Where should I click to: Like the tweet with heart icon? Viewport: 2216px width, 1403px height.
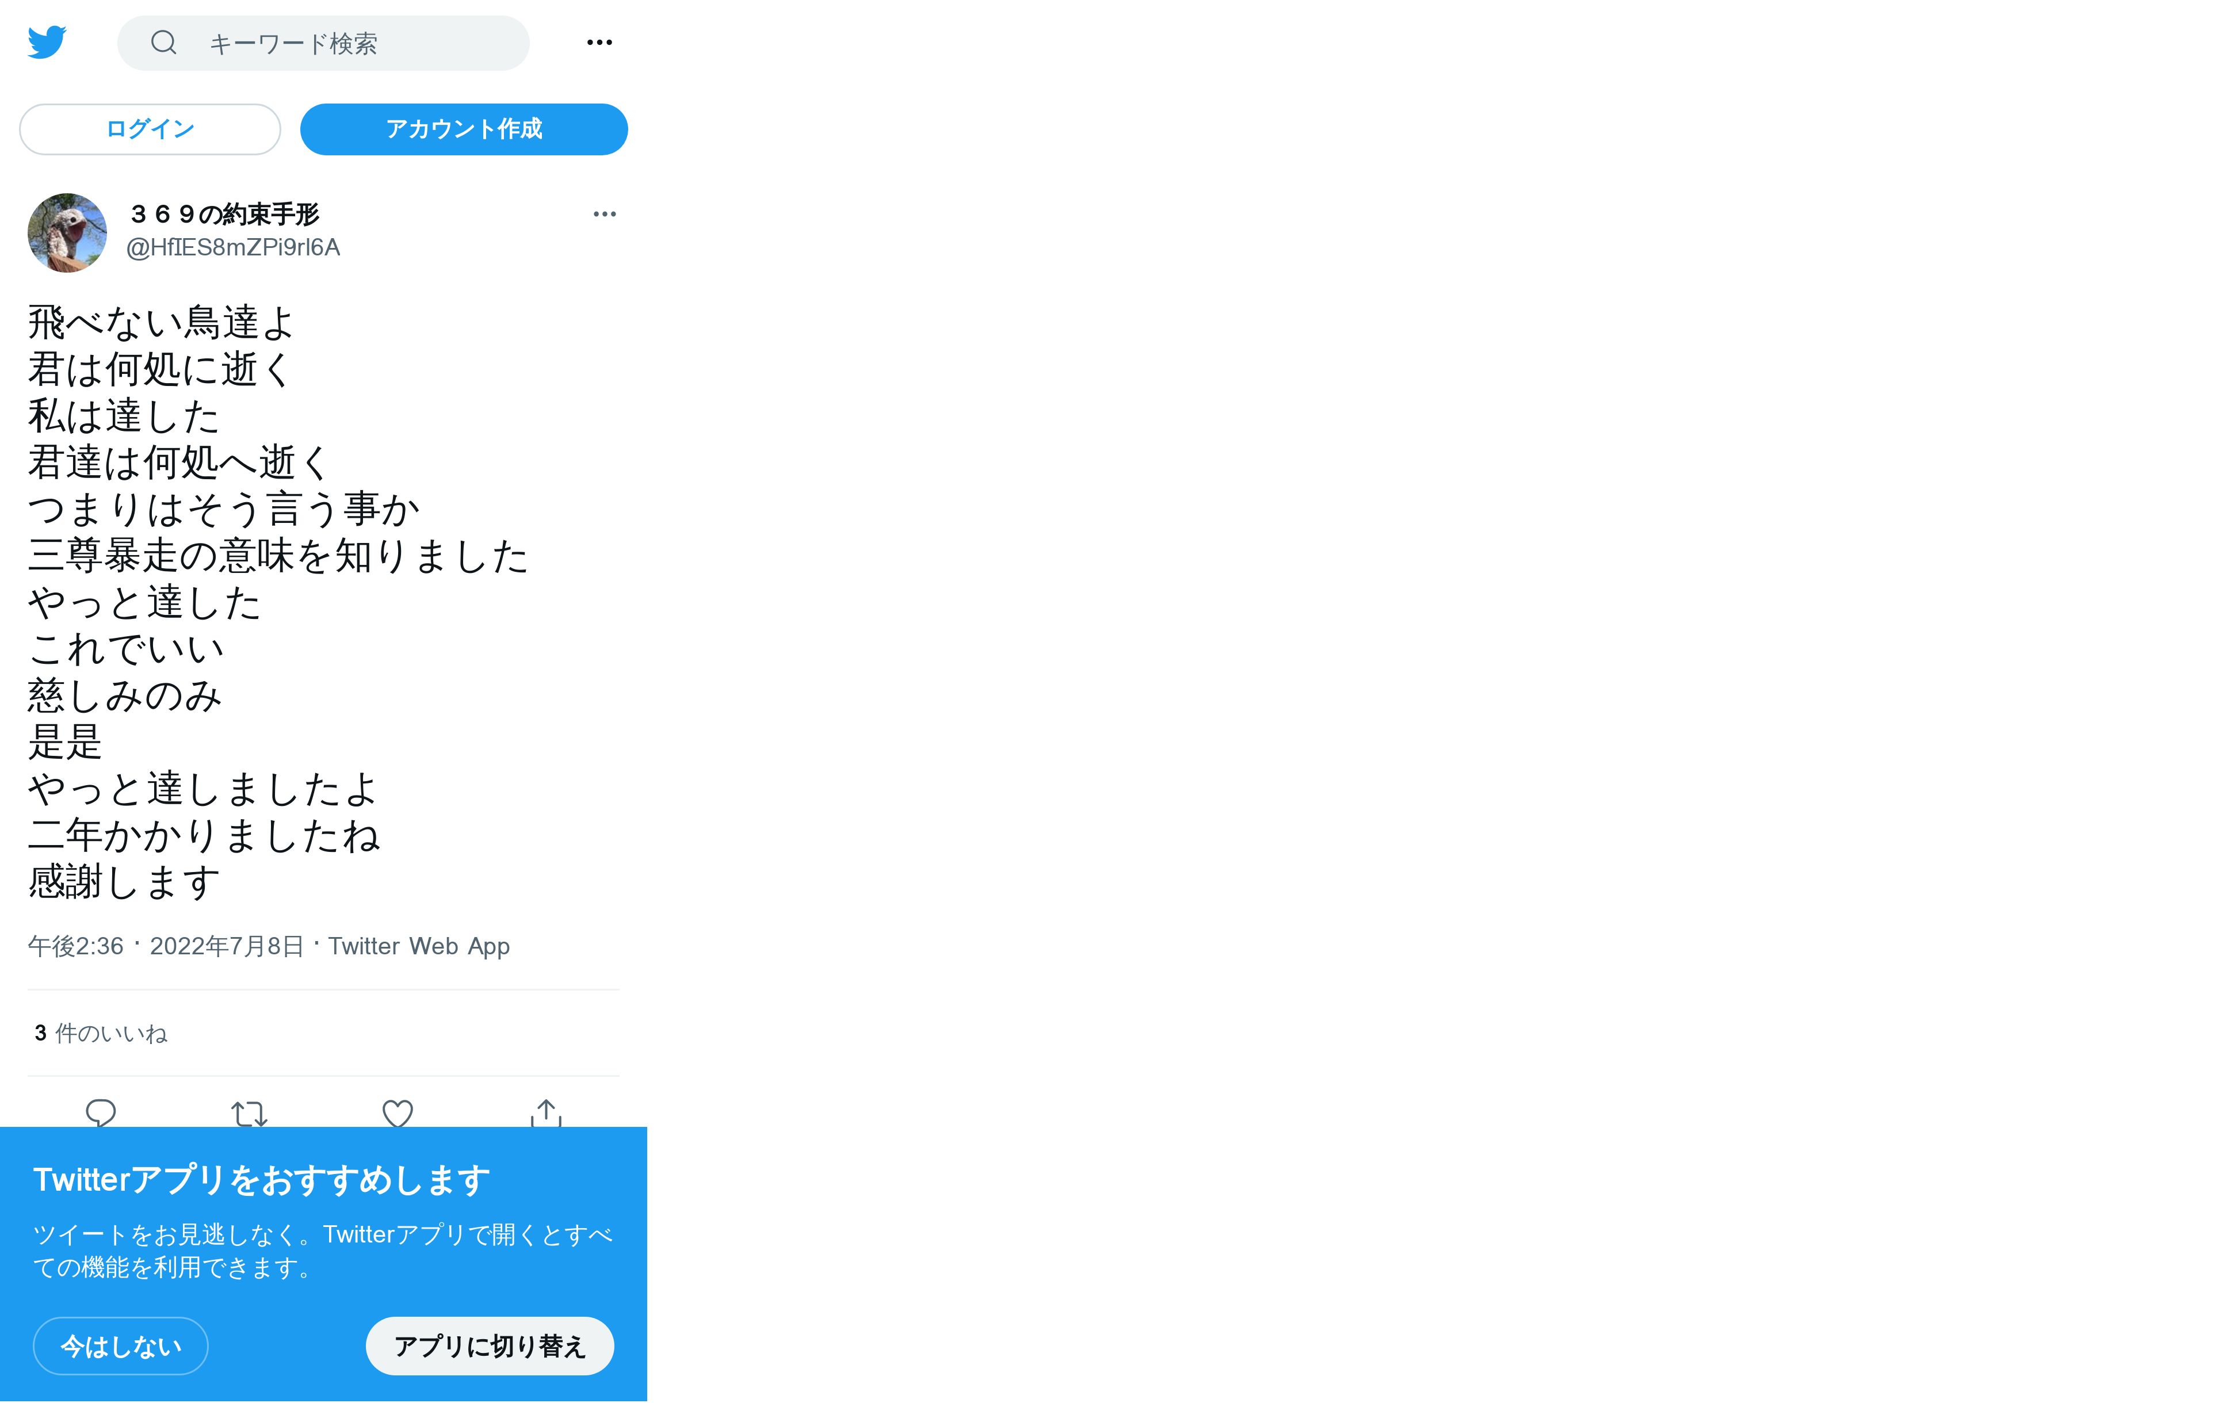coord(398,1113)
